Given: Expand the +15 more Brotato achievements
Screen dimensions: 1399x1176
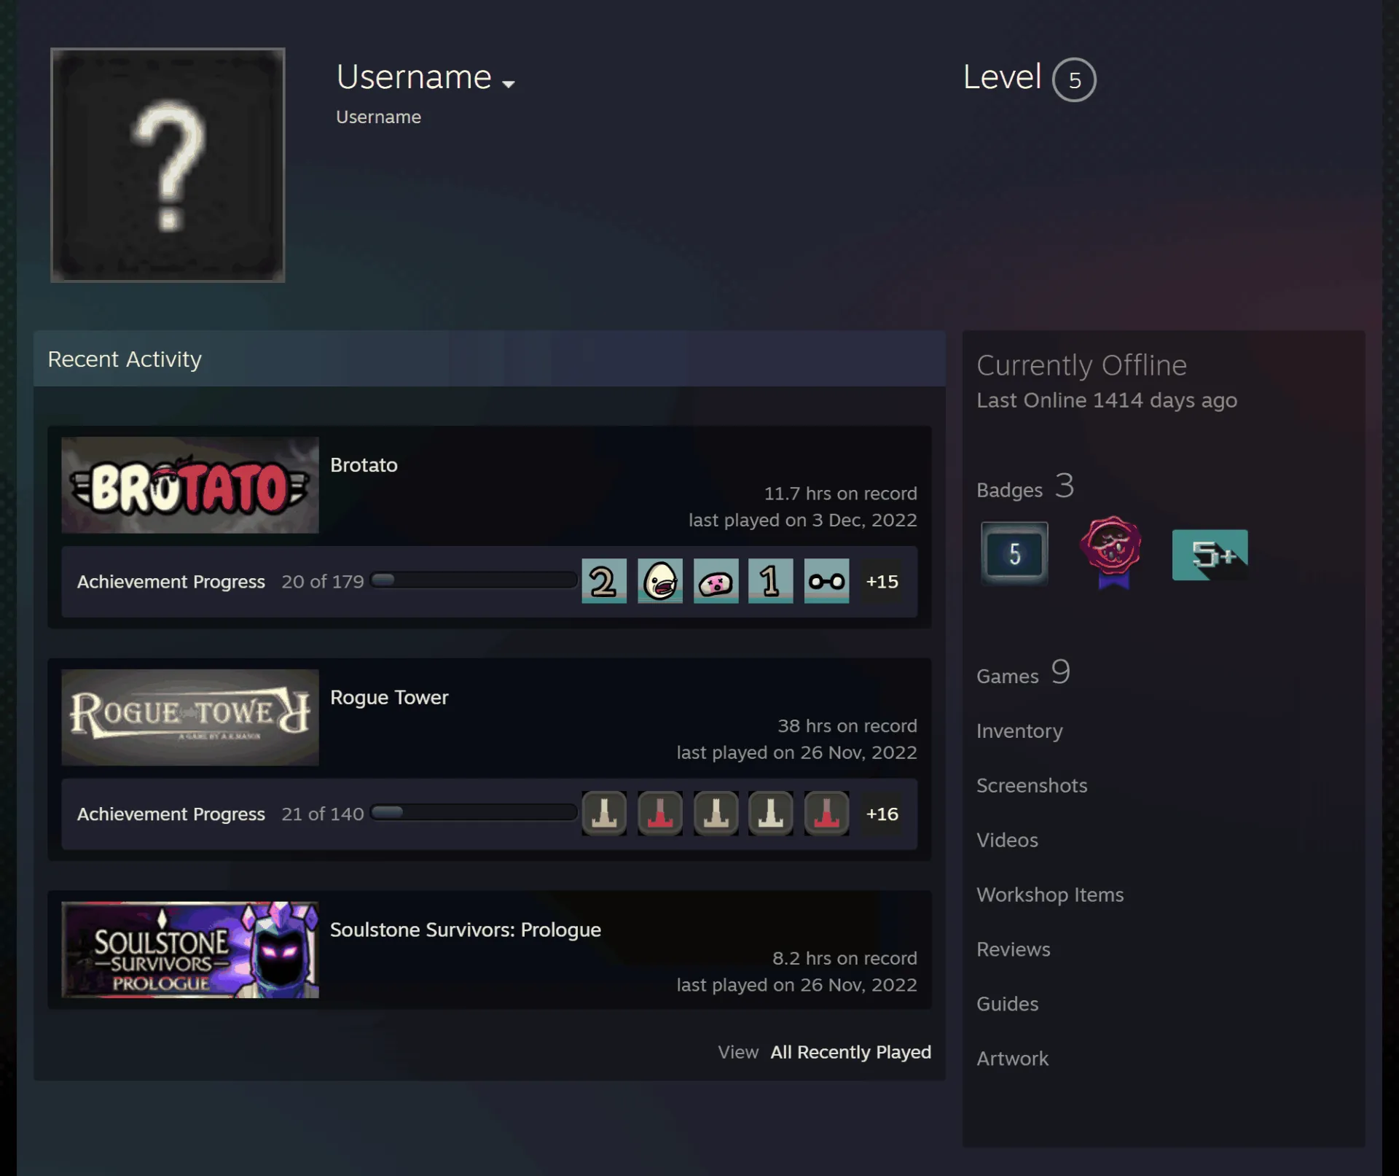Looking at the screenshot, I should (882, 581).
